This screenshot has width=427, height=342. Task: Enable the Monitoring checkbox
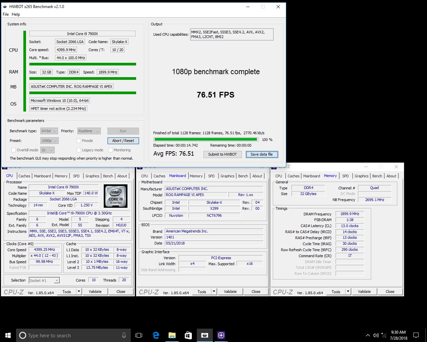(111, 150)
